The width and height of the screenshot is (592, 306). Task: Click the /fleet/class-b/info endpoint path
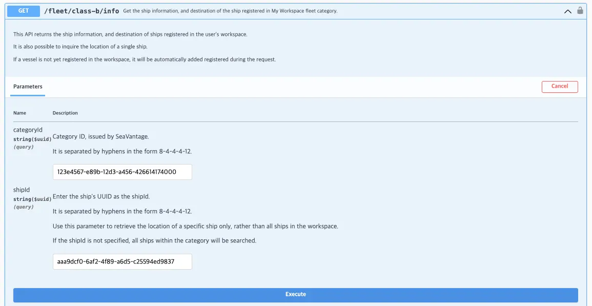click(x=82, y=11)
